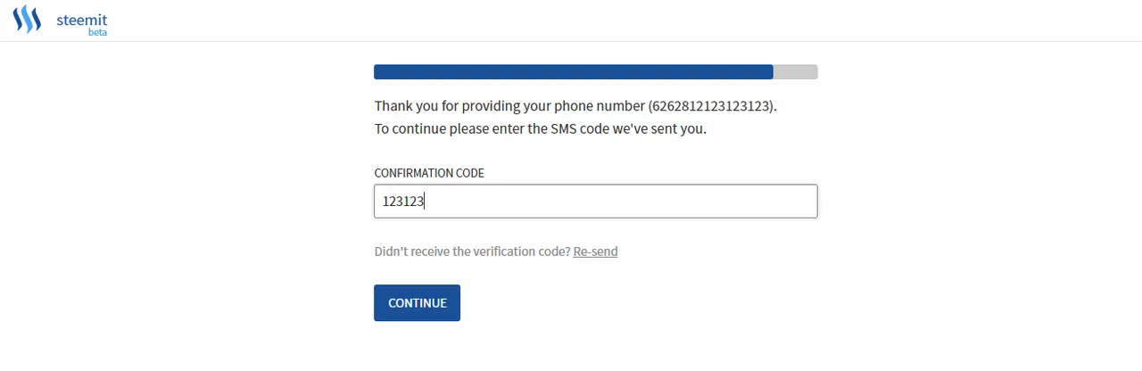Click the filled blue part of the progress bar
Screen dimensions: 1142x371
pyautogui.click(x=574, y=72)
